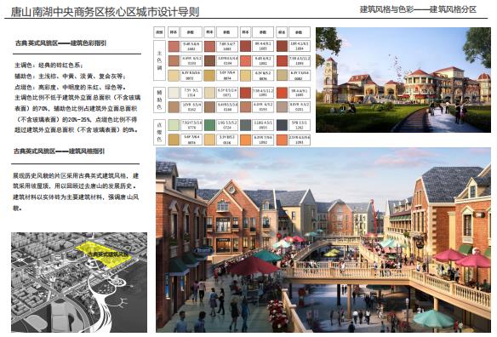Viewport: 497px width, 337px height.
Task: Click the 点缀色 category label cell
Action: (159, 132)
